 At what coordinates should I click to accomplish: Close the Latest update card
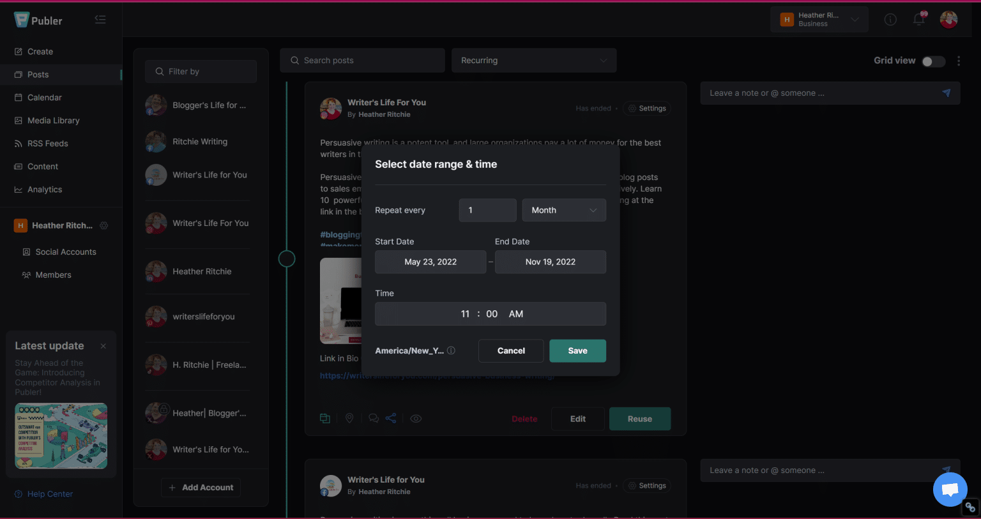click(103, 346)
